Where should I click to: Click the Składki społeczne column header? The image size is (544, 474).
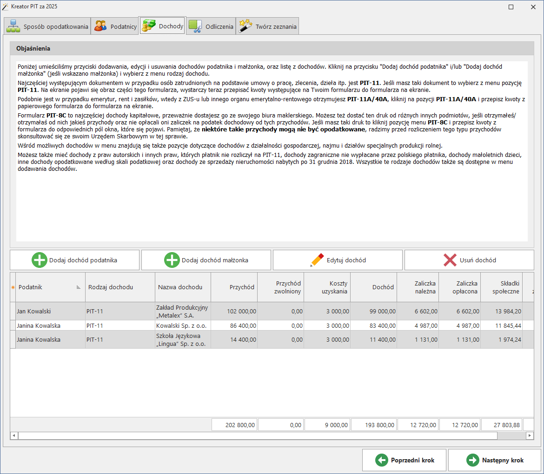point(501,287)
